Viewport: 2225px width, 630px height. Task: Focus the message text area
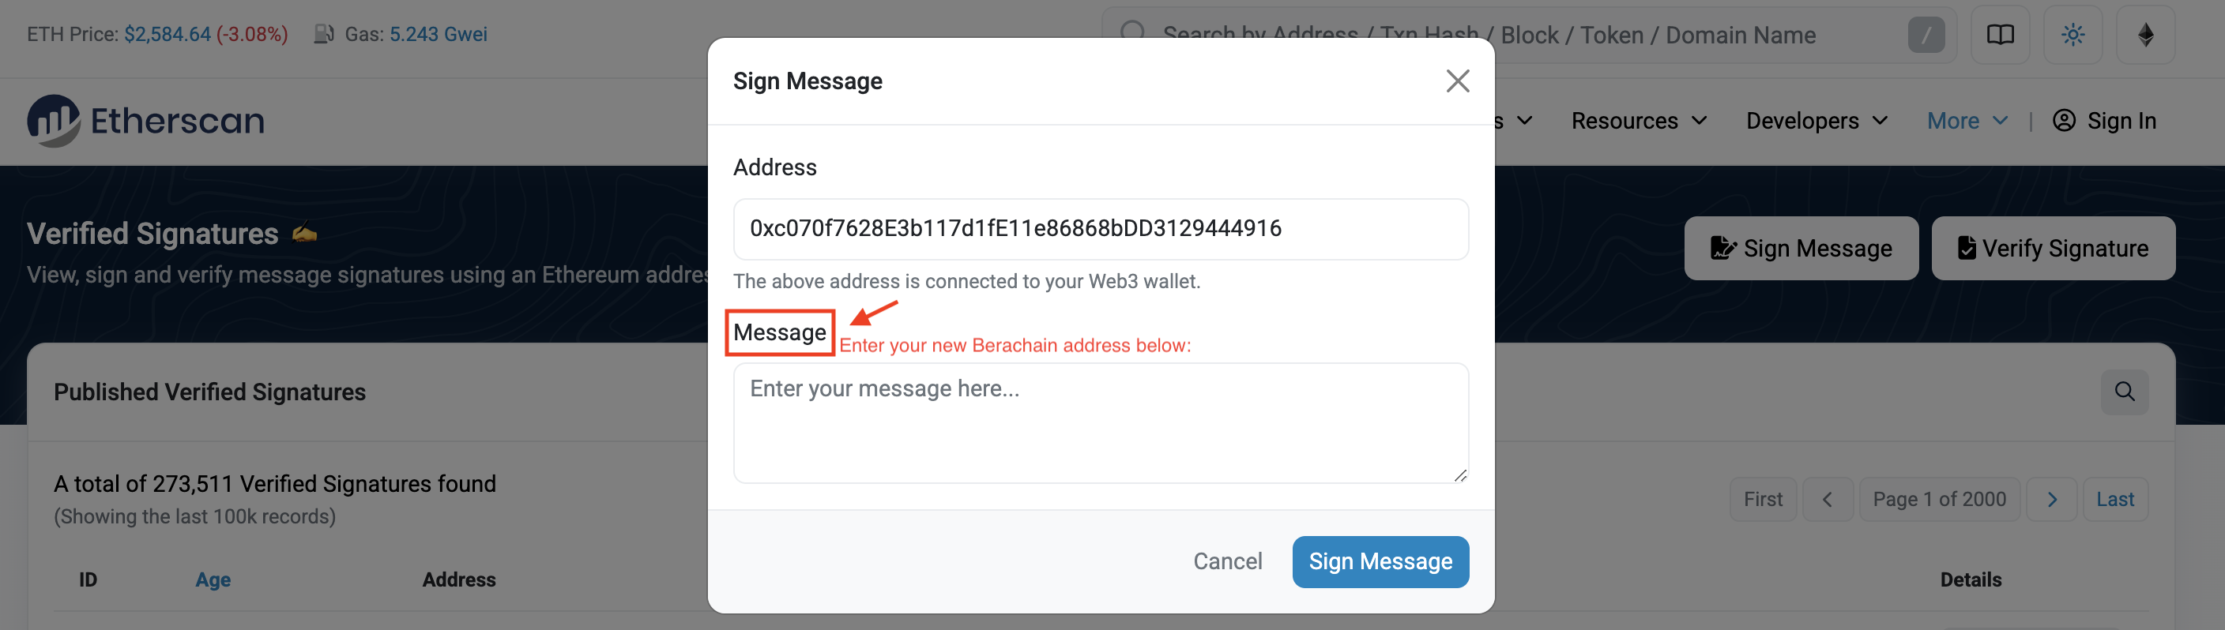[1101, 422]
